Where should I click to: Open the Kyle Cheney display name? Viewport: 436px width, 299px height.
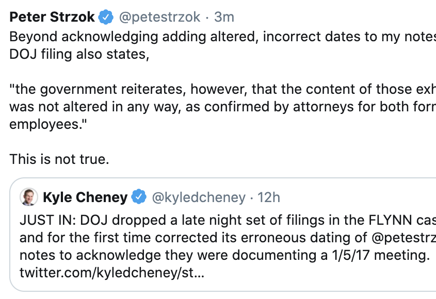85,197
